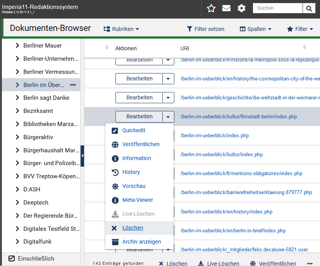320x266 pixels.
Task: Click Veröffentlichen in the bottom action bar
Action: pyautogui.click(x=274, y=263)
